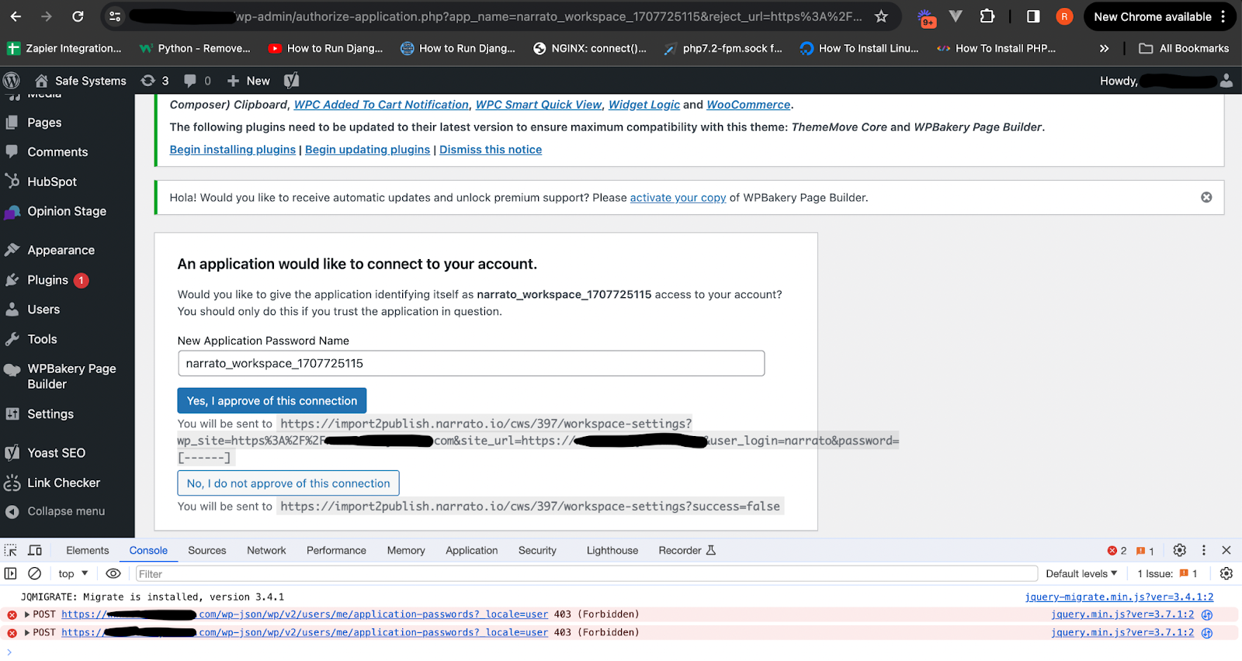
Task: Expand the second POST 403 error
Action: coord(27,633)
